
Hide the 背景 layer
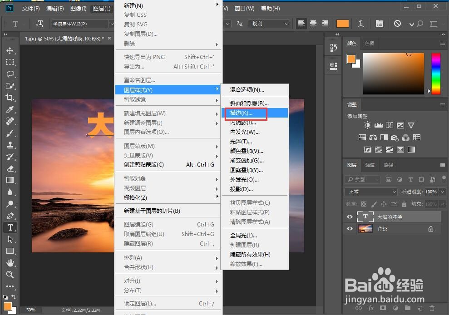click(350, 229)
